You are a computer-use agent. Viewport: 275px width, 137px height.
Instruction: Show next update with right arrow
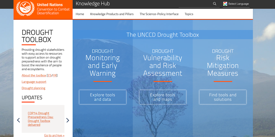(68, 120)
